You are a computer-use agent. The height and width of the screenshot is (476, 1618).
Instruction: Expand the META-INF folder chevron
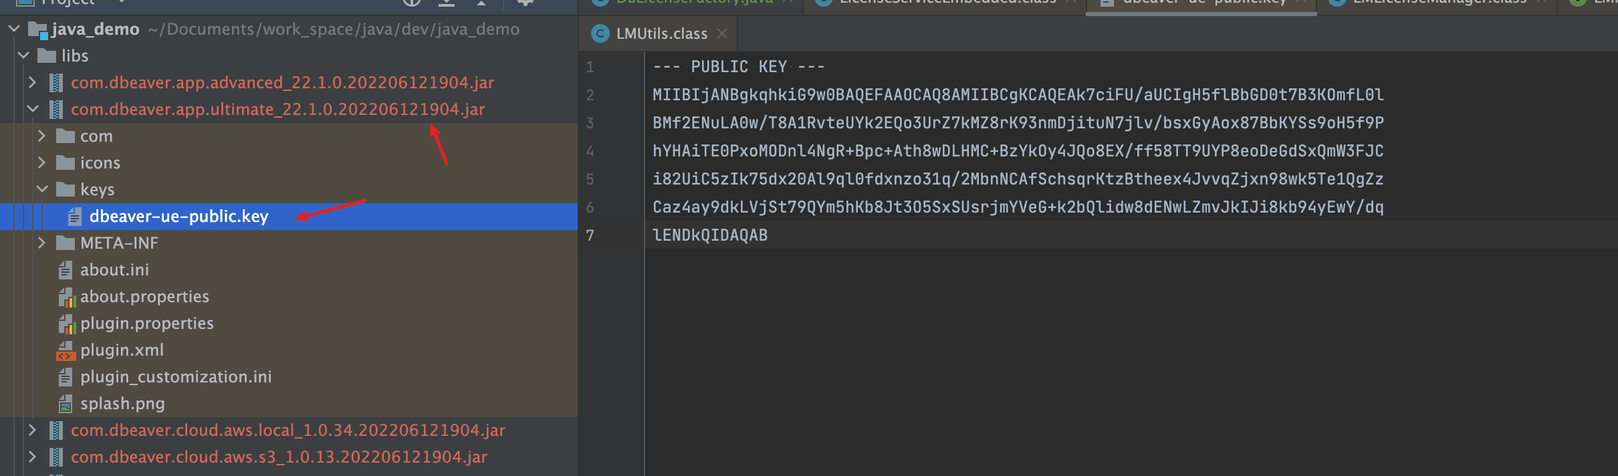(x=41, y=243)
